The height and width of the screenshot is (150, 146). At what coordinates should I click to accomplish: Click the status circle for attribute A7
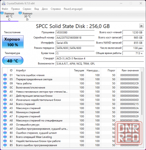[5, 116]
